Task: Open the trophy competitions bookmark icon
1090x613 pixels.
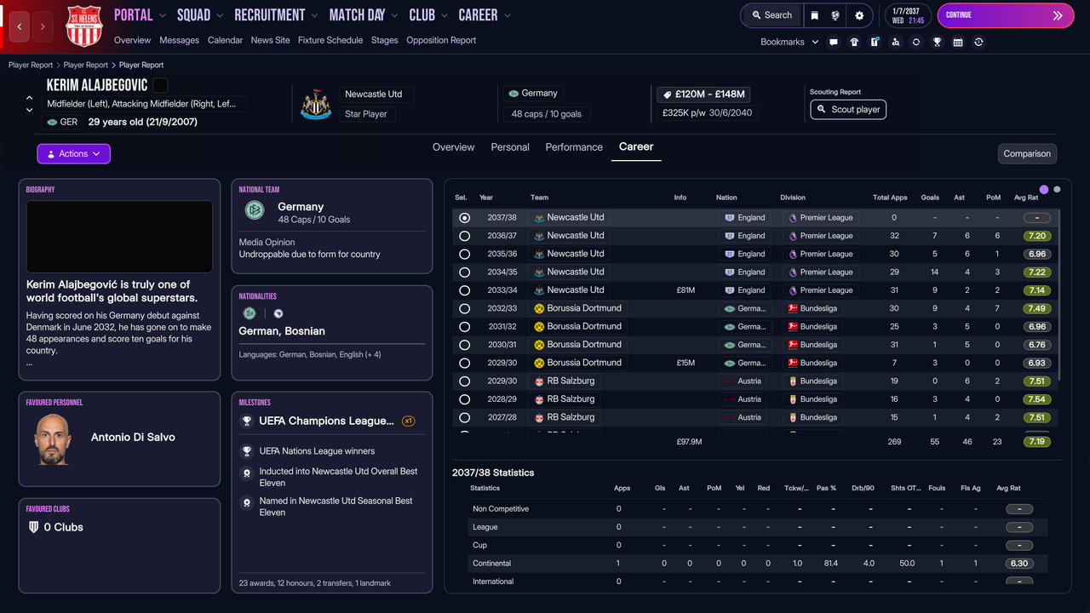Action: click(x=937, y=42)
